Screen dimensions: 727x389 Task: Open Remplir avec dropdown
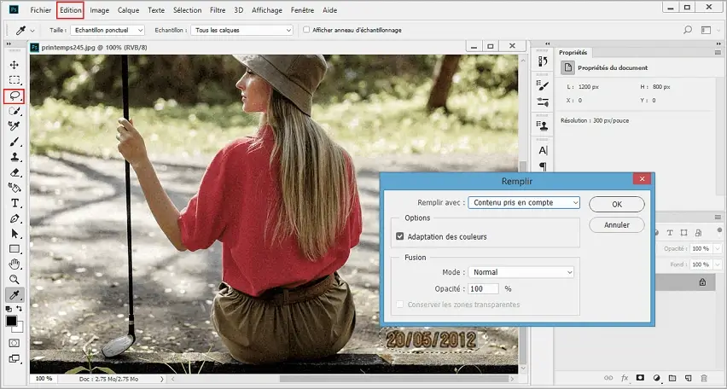[x=524, y=203]
